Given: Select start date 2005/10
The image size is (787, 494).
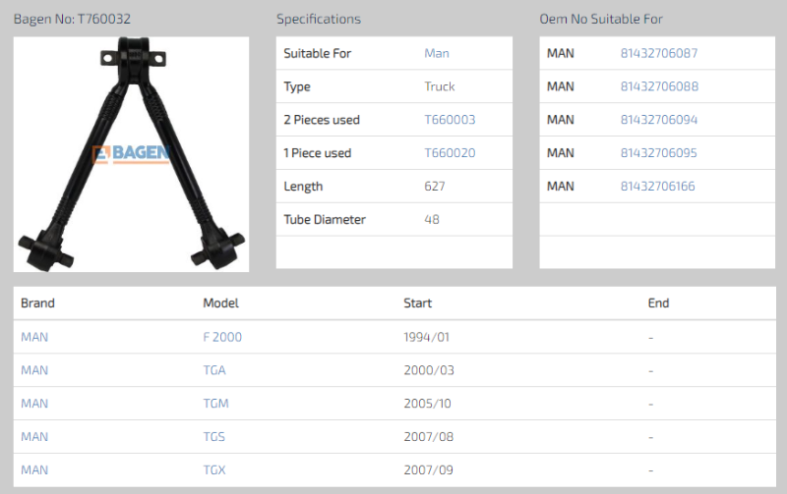Looking at the screenshot, I should (428, 404).
